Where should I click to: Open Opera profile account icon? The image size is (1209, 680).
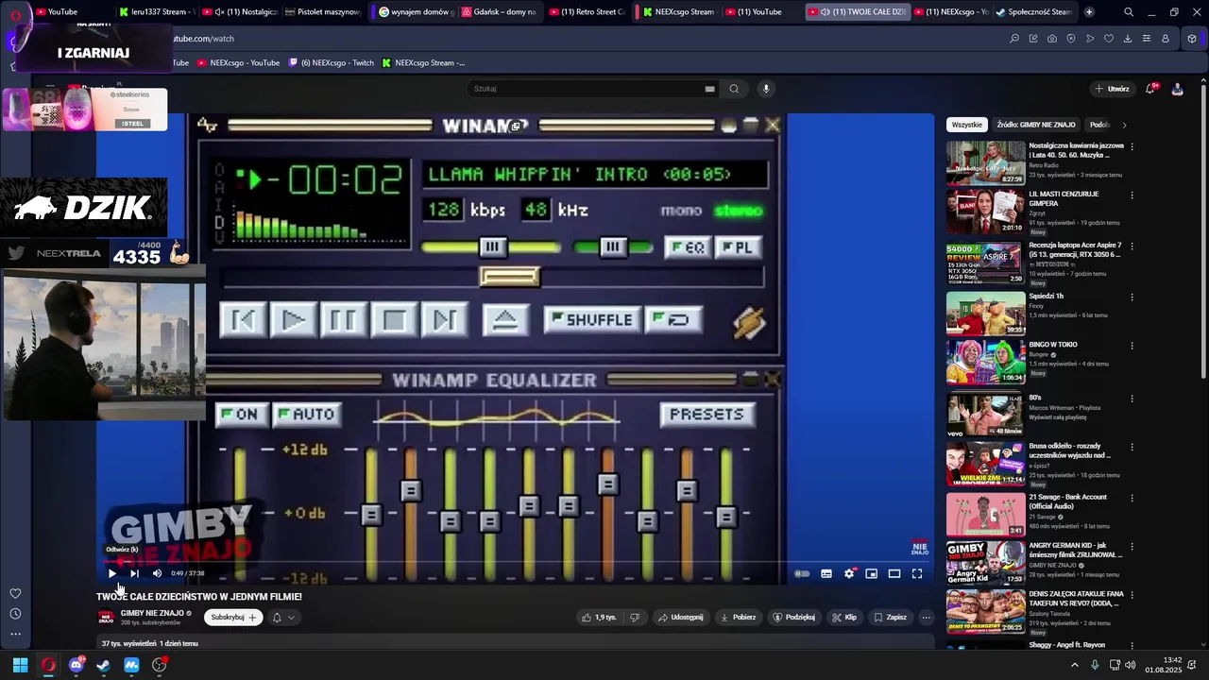coord(1166,39)
